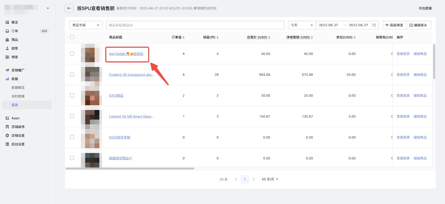
Task: Click the product name/ID search field
Action: [195, 25]
